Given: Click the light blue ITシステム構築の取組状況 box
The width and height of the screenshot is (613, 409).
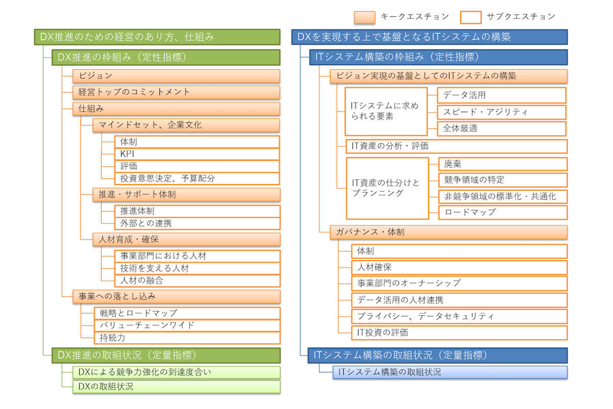Looking at the screenshot, I should point(450,372).
